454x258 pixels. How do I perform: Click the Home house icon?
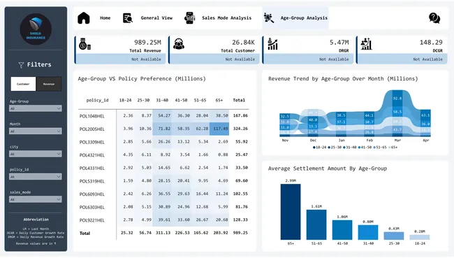84,18
